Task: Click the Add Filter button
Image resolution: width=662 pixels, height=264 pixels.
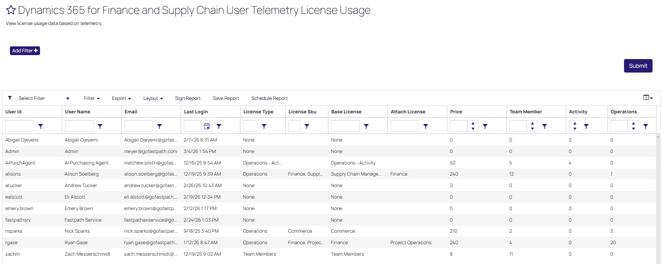Action: (25, 51)
